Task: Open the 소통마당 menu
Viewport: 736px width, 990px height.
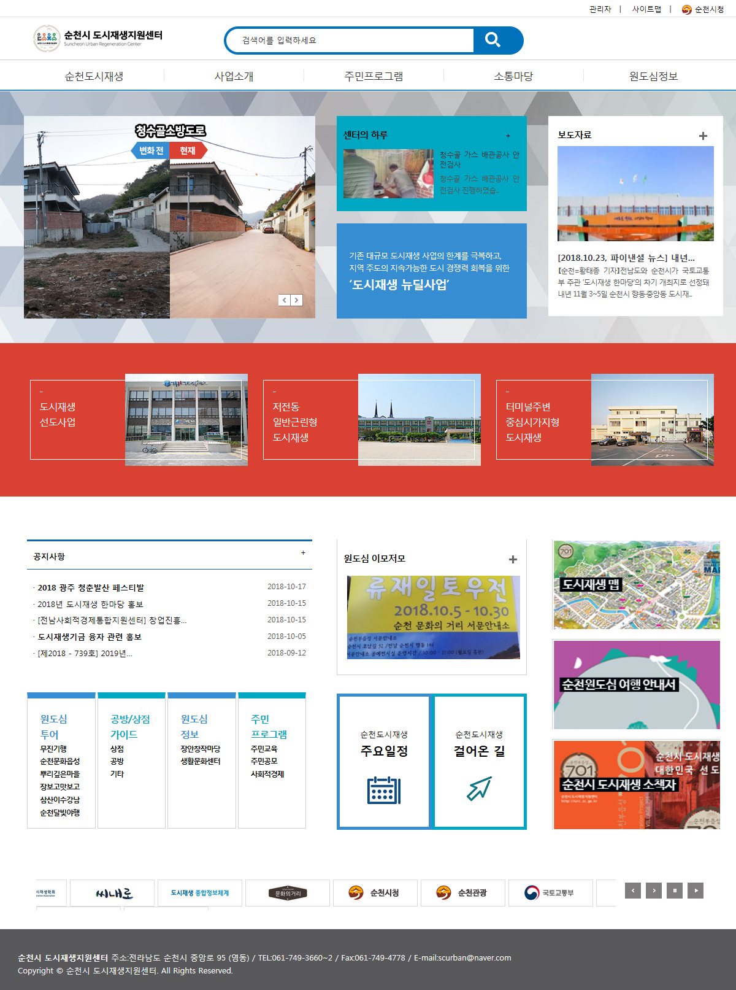Action: click(513, 76)
